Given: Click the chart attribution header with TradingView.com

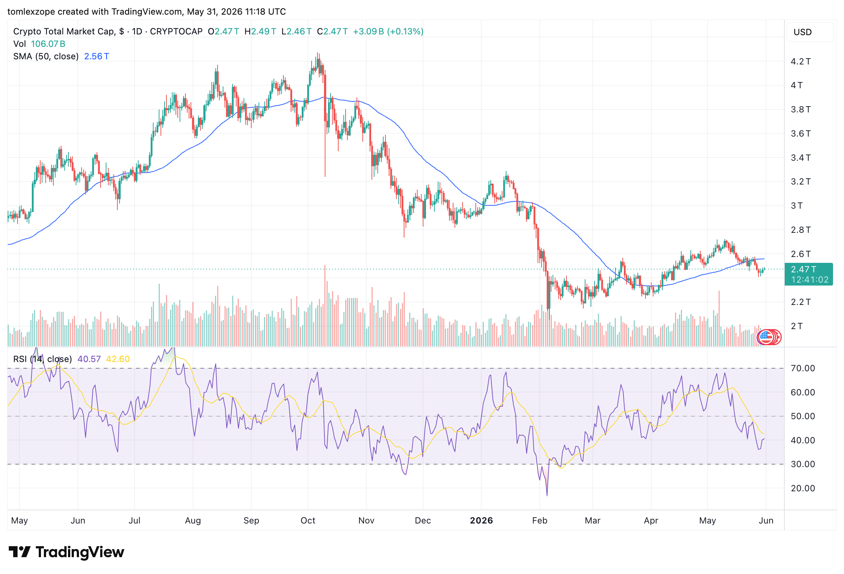Looking at the screenshot, I should click(x=147, y=12).
